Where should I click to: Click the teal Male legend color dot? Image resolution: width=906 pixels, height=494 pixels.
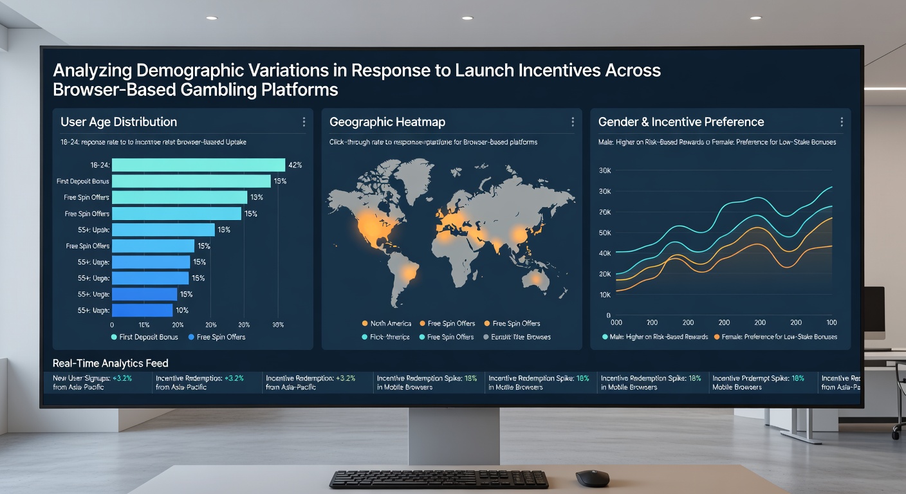point(605,337)
